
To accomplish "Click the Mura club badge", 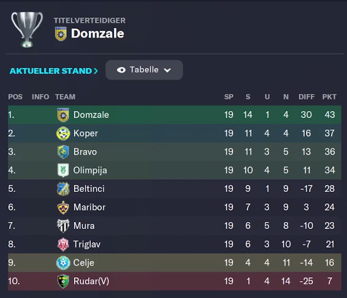I will [64, 226].
